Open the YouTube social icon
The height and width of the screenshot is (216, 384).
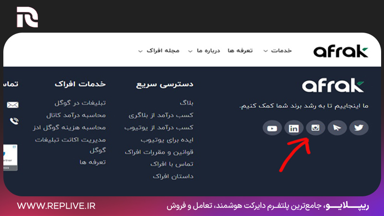[272, 128]
